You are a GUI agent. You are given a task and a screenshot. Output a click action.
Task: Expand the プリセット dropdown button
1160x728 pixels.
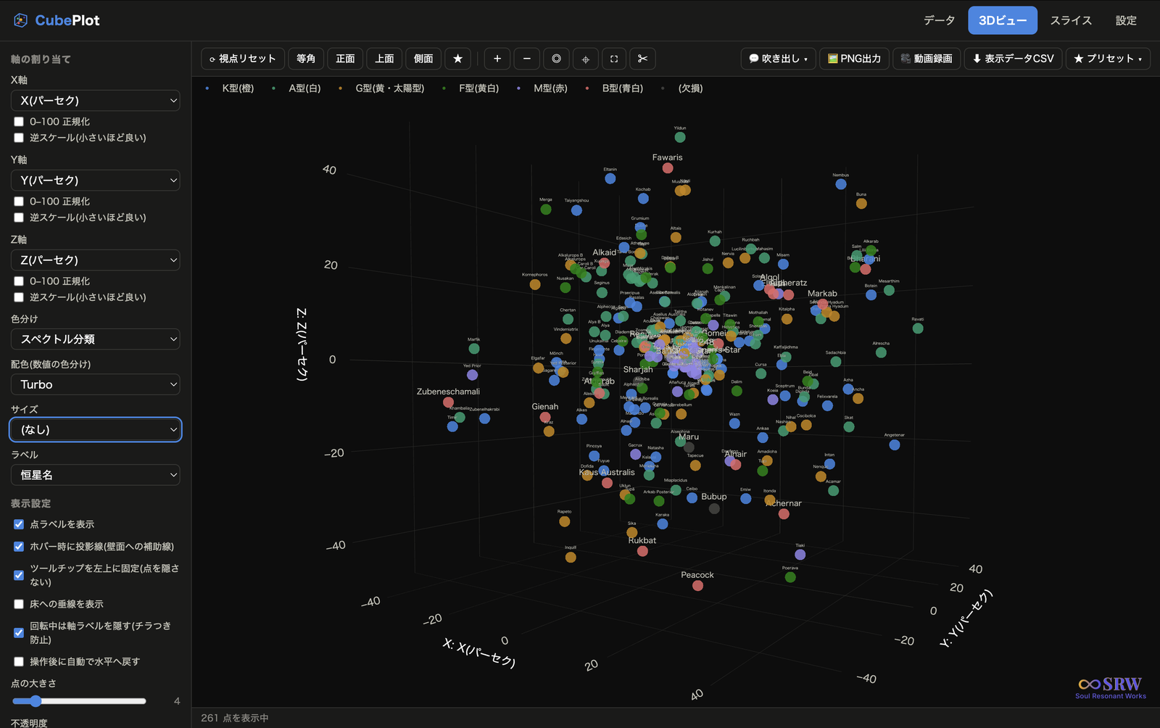[x=1108, y=59]
